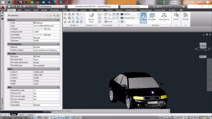Screen dimensions: 212x119
Task: Click the Section Plane tool
Action: click(91, 18)
